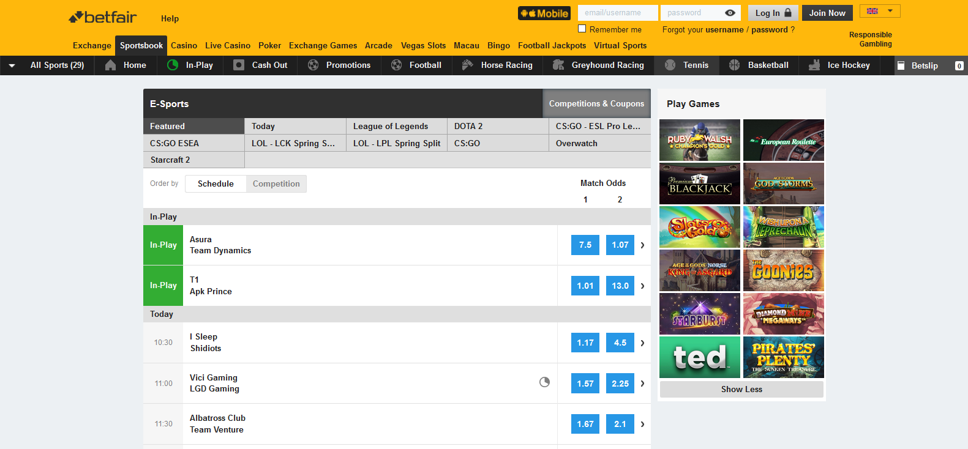
Task: Order by Competition toggle
Action: (x=276, y=184)
